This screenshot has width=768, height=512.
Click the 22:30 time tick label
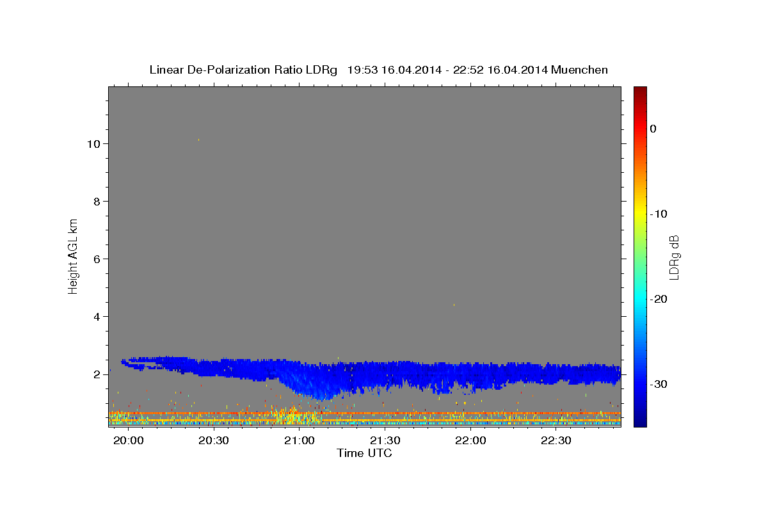coord(557,441)
